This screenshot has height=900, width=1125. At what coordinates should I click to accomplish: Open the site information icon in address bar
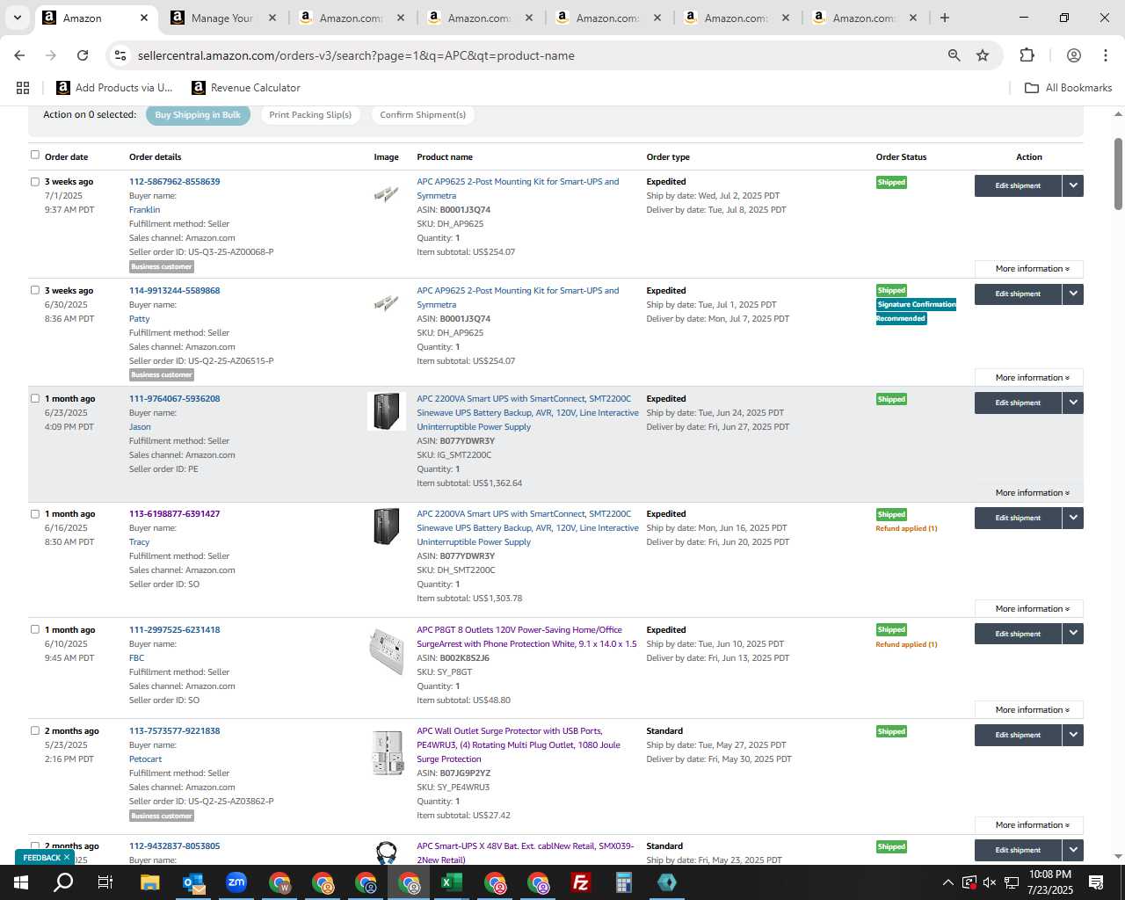(x=120, y=55)
